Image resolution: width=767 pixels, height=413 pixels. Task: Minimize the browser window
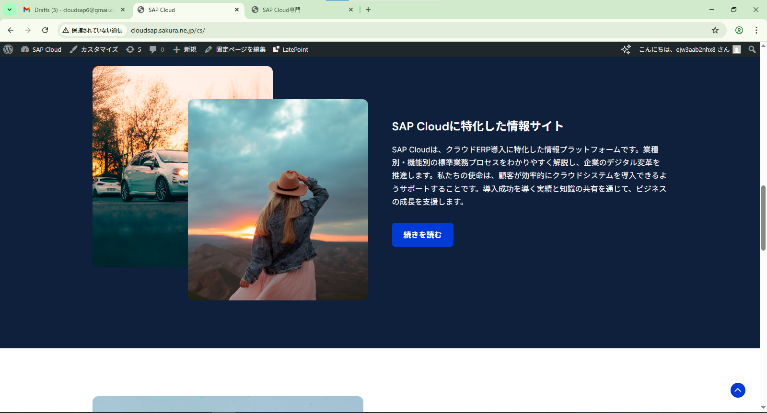712,10
